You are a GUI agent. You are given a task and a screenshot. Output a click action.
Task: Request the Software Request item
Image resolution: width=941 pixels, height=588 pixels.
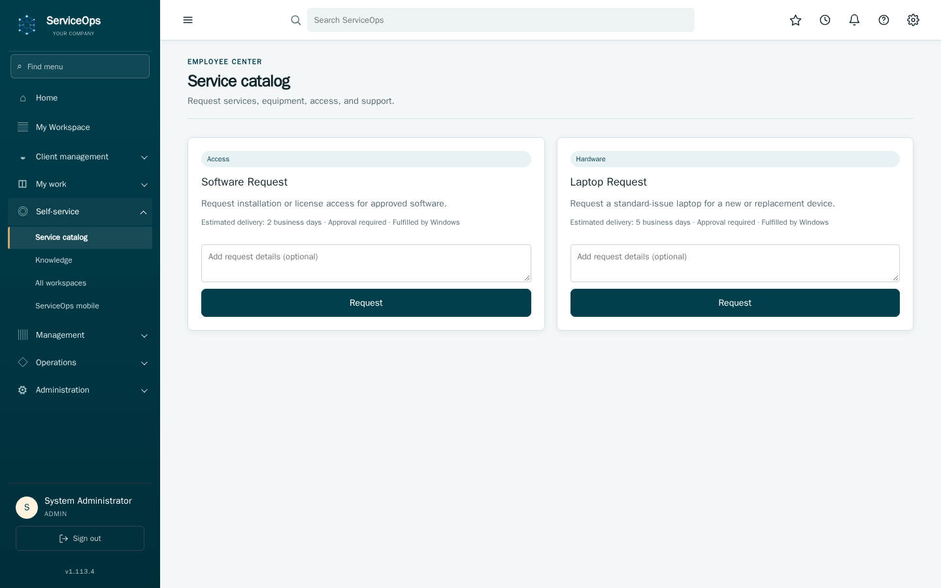pyautogui.click(x=366, y=303)
